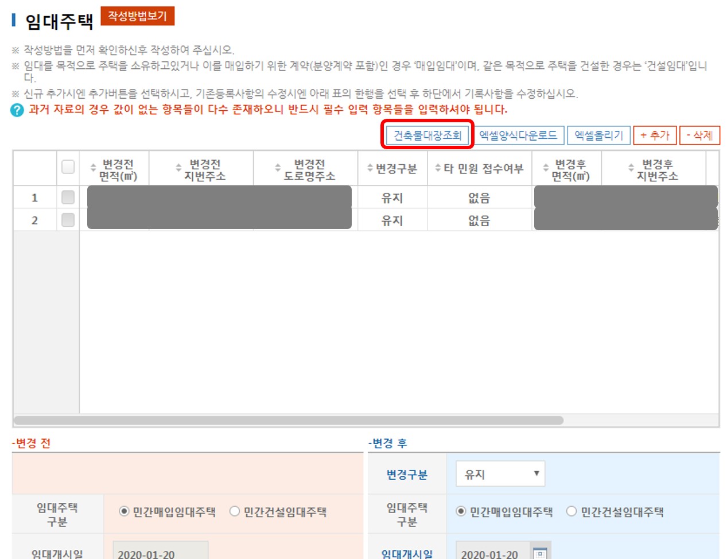Image resolution: width=727 pixels, height=559 pixels.
Task: Add a new row with + 추가
Action: (655, 135)
